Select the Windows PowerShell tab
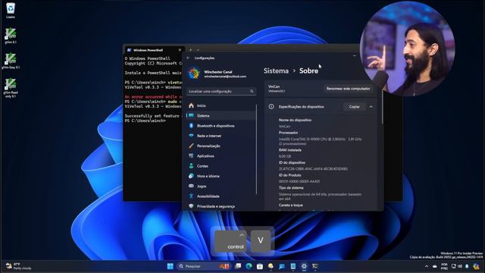Viewport: 485px width, 273px height. (155, 50)
